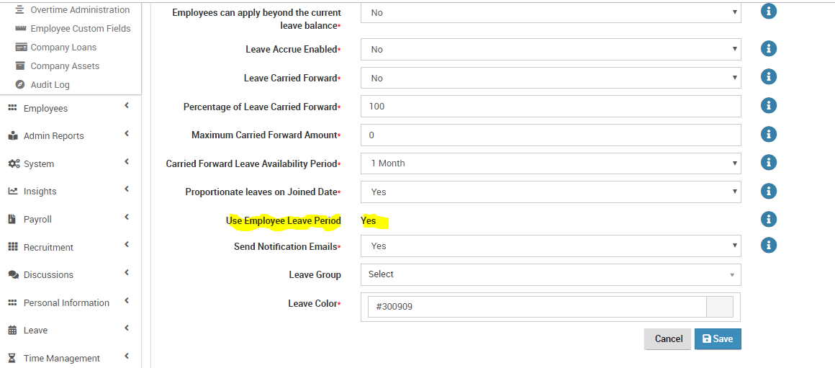The image size is (835, 368).
Task: Open the Leave Group select box
Action: click(x=551, y=274)
